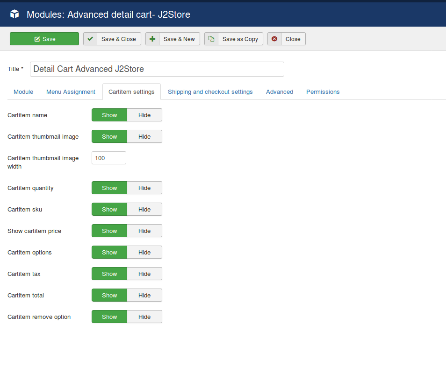Click the thumbnail image width field
This screenshot has width=446, height=374.
click(108, 158)
